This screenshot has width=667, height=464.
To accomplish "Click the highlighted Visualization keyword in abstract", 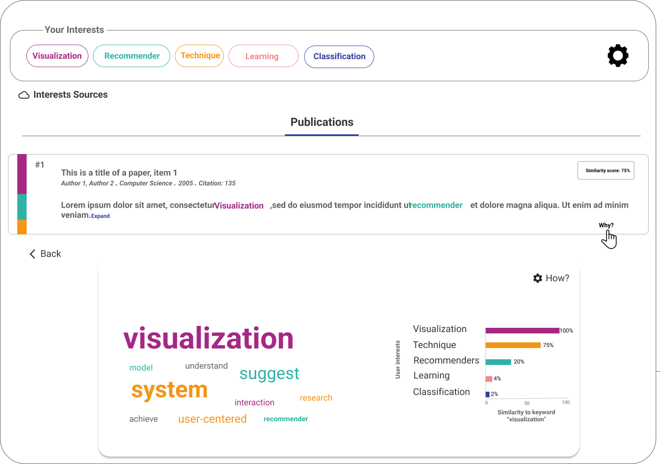I will pyautogui.click(x=239, y=206).
